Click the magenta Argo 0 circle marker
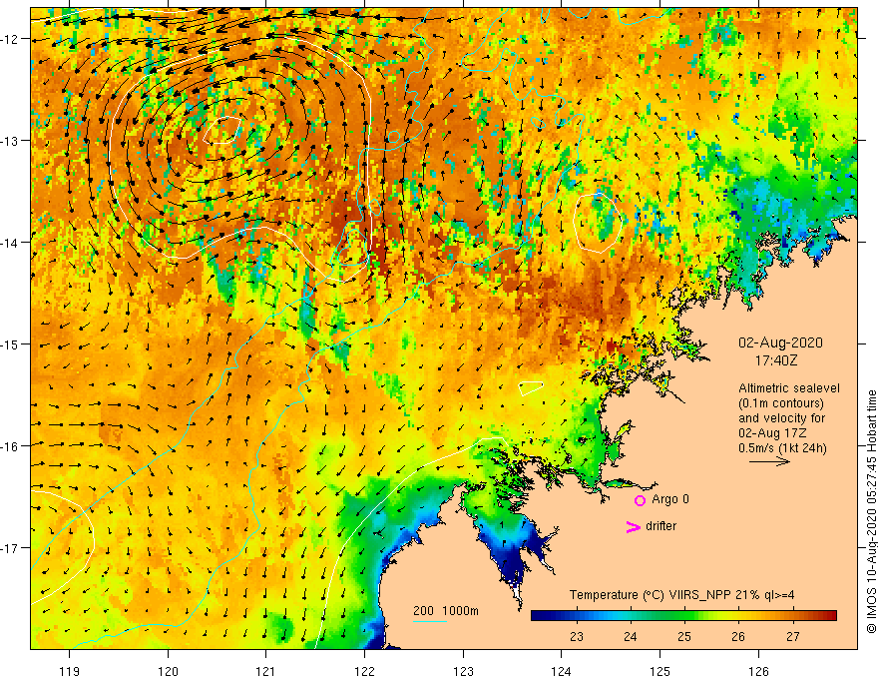Viewport: 878px width, 679px height. tap(640, 500)
